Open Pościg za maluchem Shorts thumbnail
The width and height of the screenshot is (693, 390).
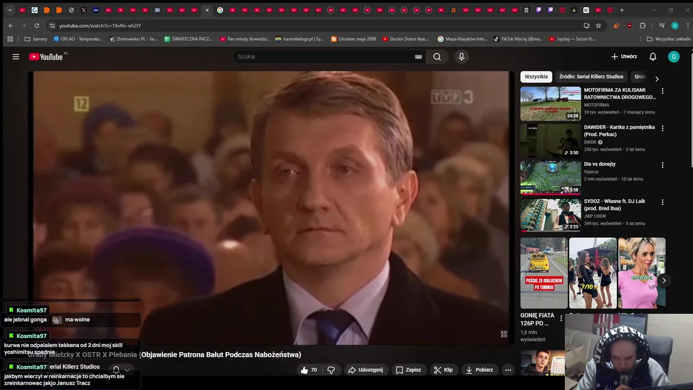544,273
